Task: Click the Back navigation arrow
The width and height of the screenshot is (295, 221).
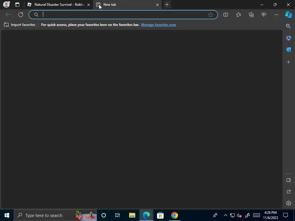Action: click(8, 15)
